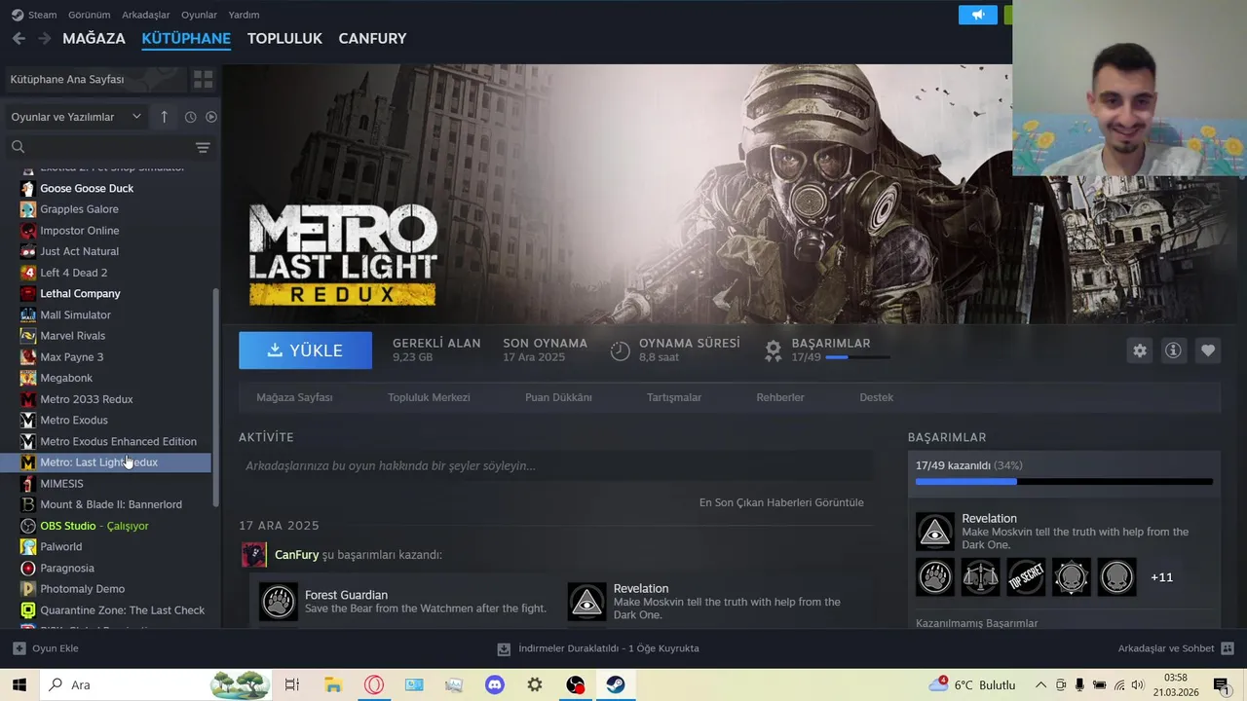Select Mount & Blade II: Bannerlord
Viewport: 1247px width, 701px height.
[116, 504]
